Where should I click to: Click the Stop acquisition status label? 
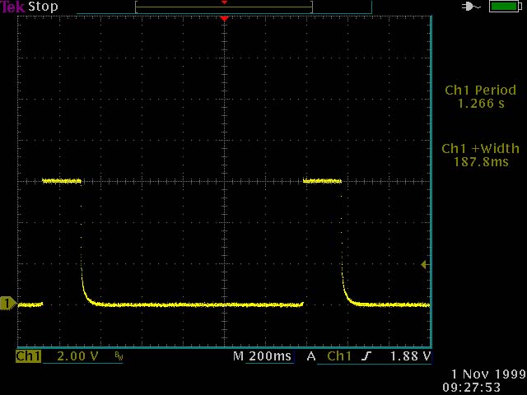tap(43, 7)
